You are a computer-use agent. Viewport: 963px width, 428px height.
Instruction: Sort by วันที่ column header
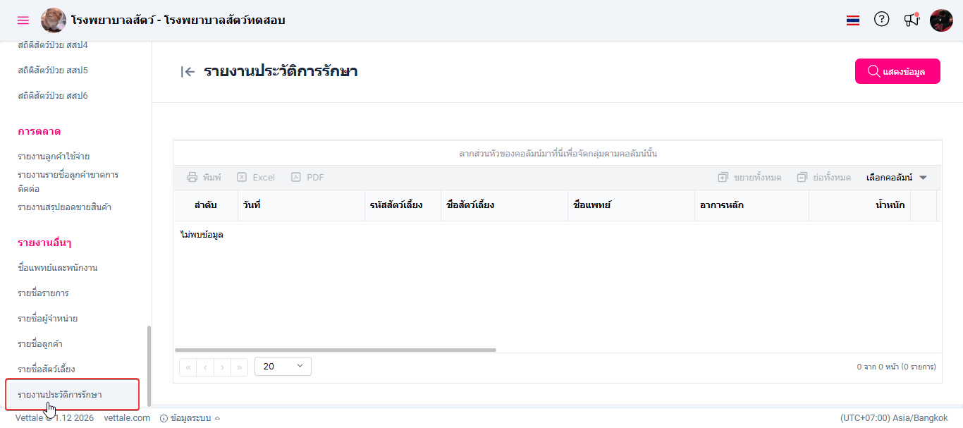coord(301,205)
